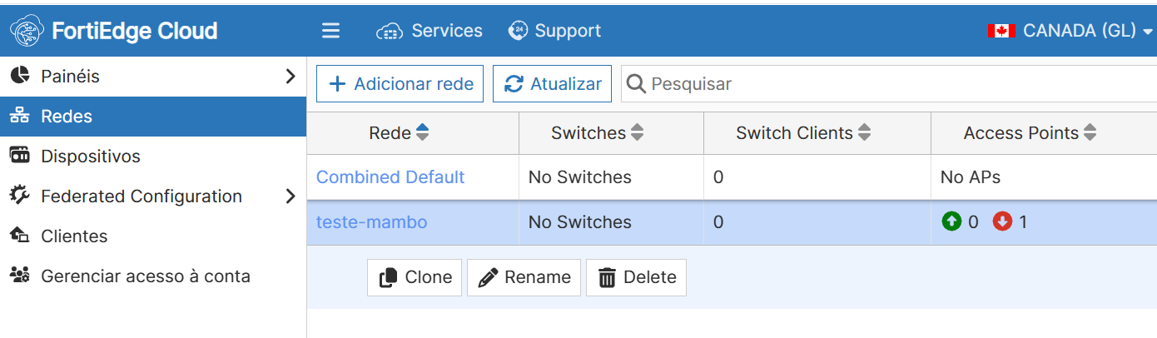The height and width of the screenshot is (338, 1157).
Task: Go to Dispositivos in the sidebar
Action: pos(91,157)
